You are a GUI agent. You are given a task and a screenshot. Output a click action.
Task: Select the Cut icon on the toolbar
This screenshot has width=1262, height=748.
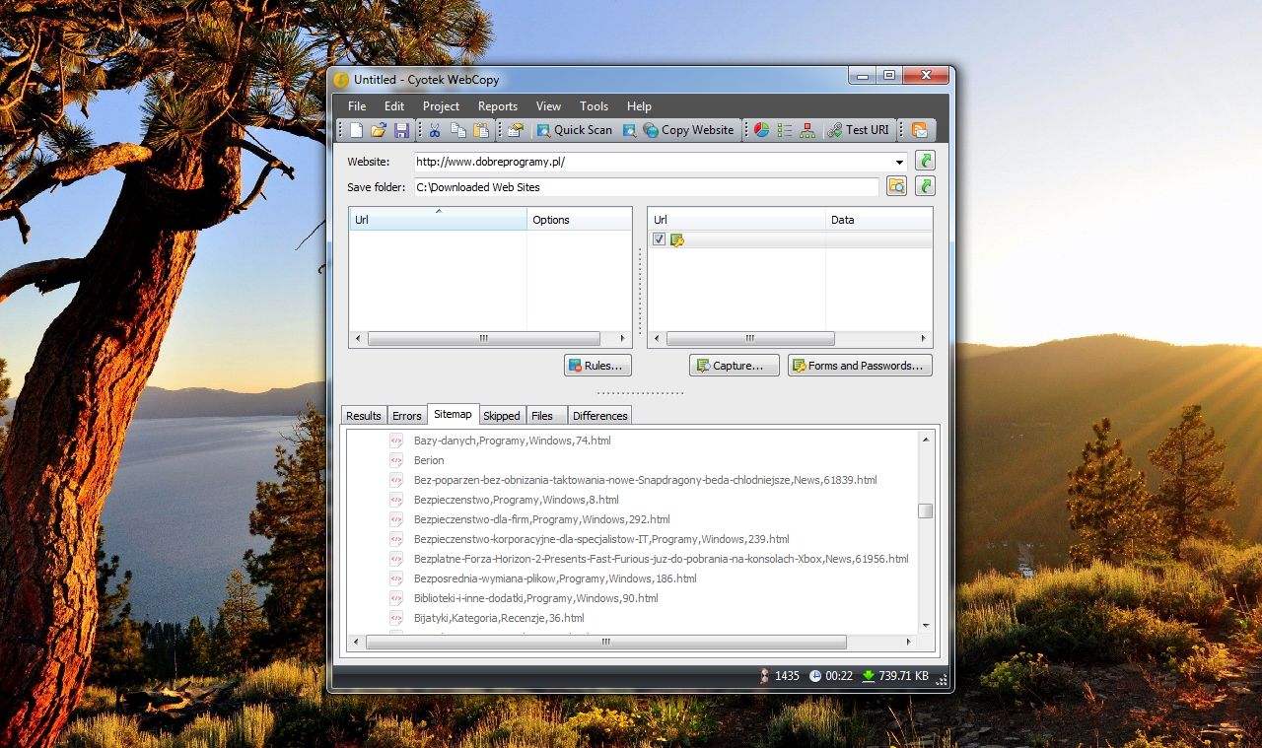point(433,129)
